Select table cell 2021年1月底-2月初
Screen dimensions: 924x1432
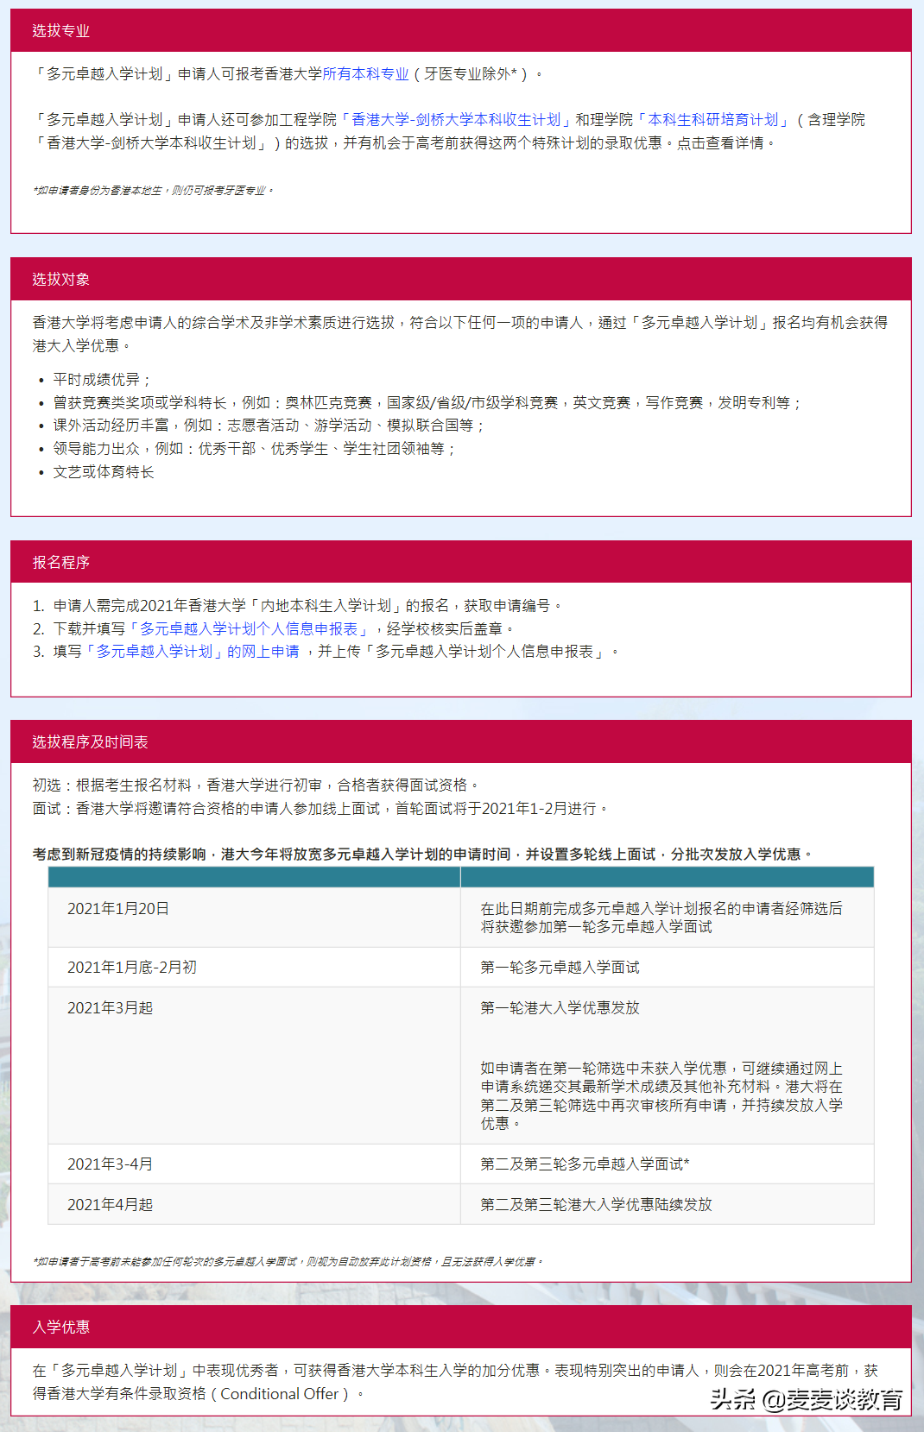[254, 968]
